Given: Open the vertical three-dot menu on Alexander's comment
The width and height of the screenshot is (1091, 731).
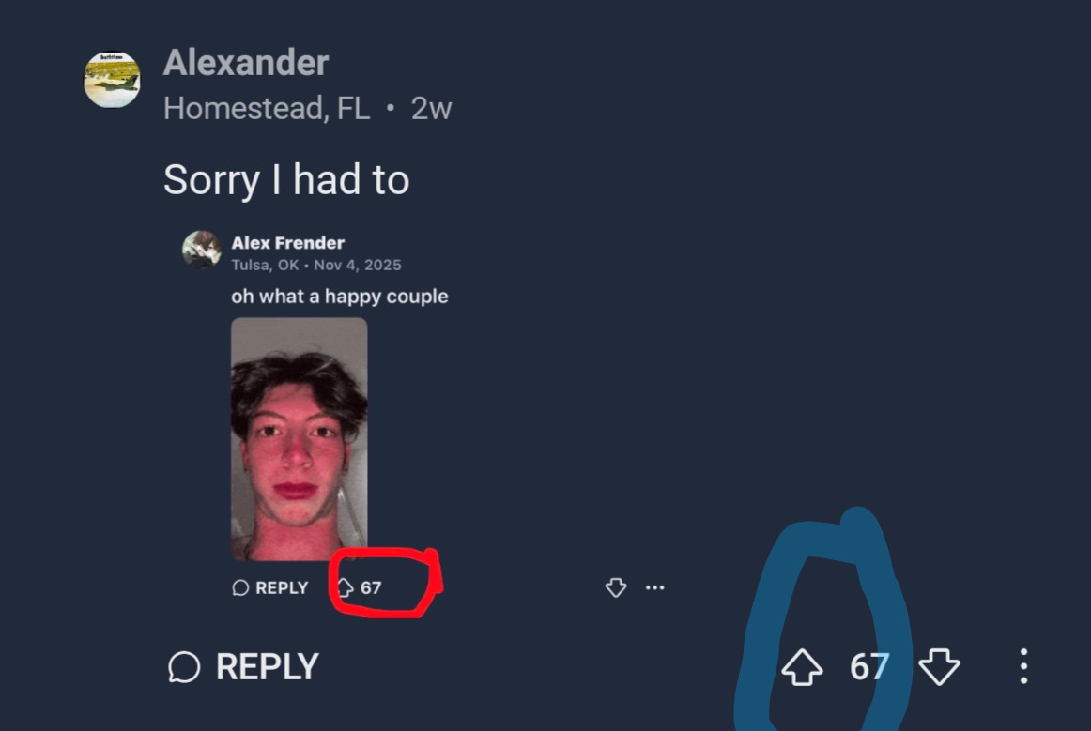Looking at the screenshot, I should coord(1023,666).
